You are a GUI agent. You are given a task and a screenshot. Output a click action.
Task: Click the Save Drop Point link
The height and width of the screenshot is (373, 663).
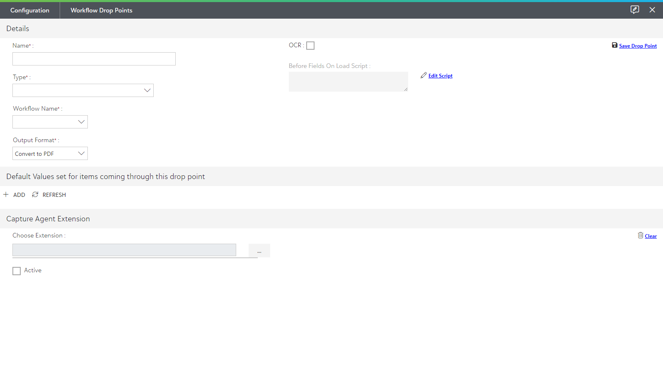point(638,46)
